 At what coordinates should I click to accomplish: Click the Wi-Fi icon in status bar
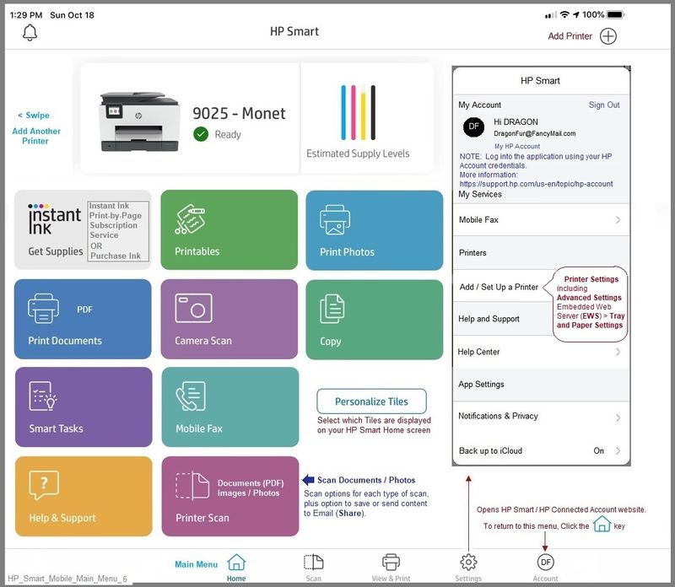564,14
